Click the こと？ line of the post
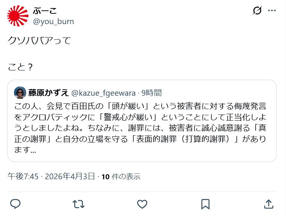Screen dimensions: 286x216 [20, 67]
